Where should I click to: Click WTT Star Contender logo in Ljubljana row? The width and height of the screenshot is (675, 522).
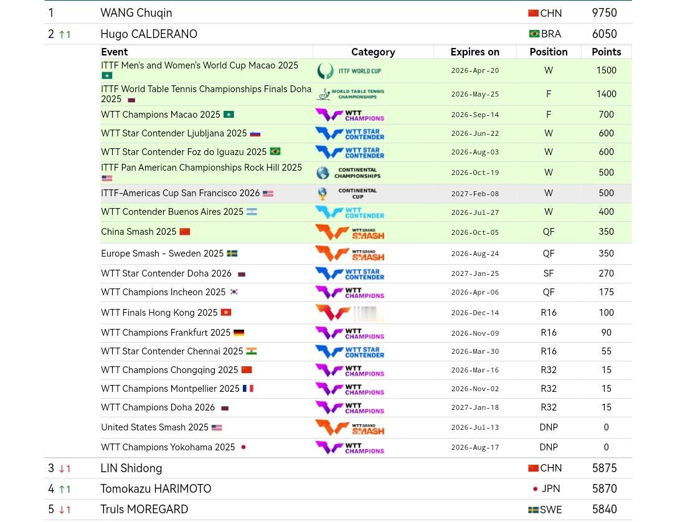click(350, 133)
